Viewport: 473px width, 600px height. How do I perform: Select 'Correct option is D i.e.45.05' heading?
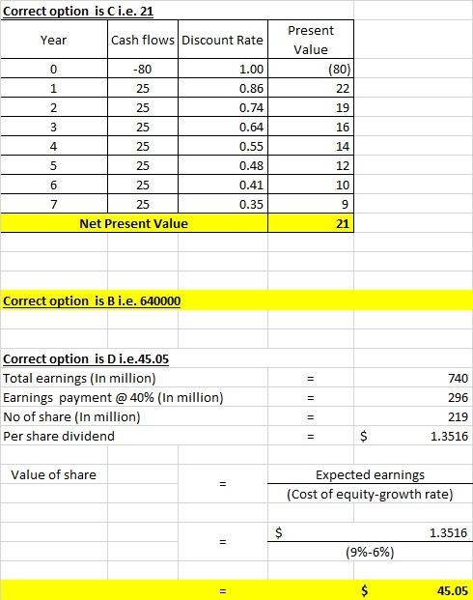pos(86,358)
